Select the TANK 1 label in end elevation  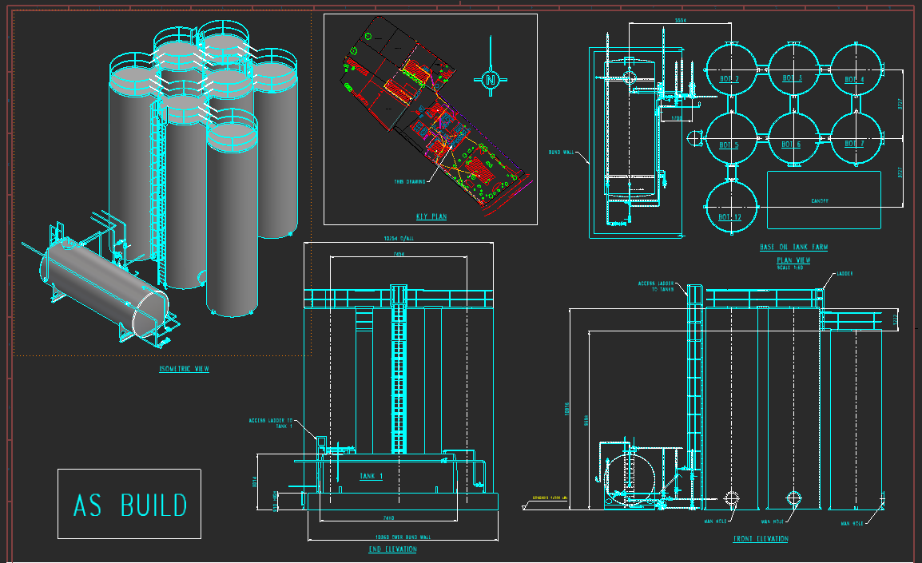coord(371,476)
